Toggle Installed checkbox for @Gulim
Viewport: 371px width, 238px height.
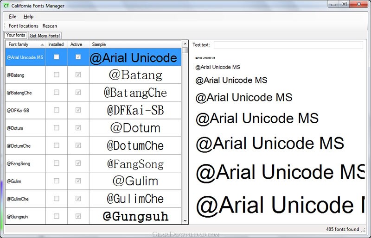[56, 181]
